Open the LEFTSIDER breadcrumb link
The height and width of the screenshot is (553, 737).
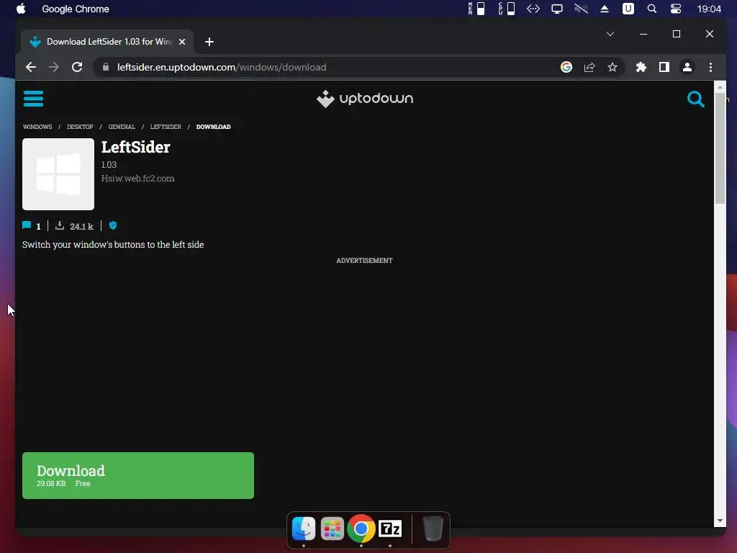(x=166, y=127)
